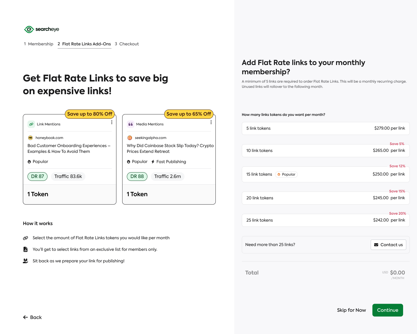Screen dimensions: 417x334
Task: Click the Save 12% label
Action: [397, 166]
